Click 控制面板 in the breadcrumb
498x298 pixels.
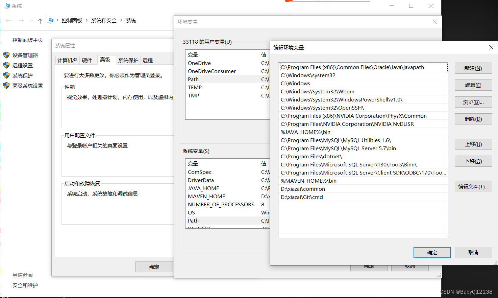[x=72, y=21]
